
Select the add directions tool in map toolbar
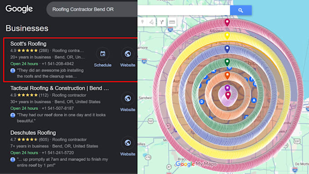(x=162, y=22)
